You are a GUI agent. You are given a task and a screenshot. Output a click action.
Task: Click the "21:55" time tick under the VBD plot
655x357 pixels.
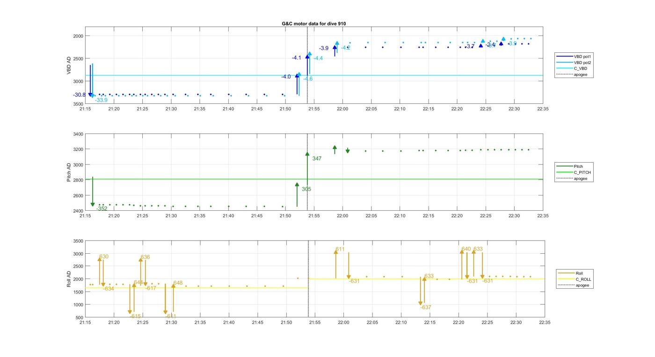pyautogui.click(x=313, y=109)
